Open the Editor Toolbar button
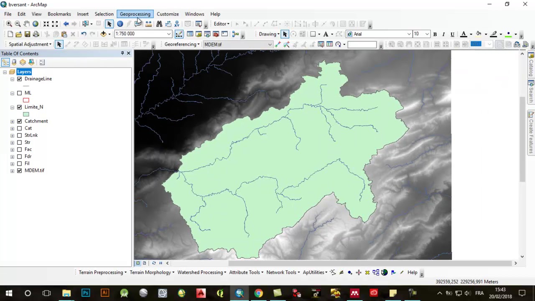This screenshot has height=301, width=535. [179, 34]
